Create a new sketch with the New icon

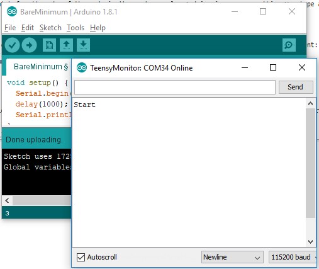[49, 45]
